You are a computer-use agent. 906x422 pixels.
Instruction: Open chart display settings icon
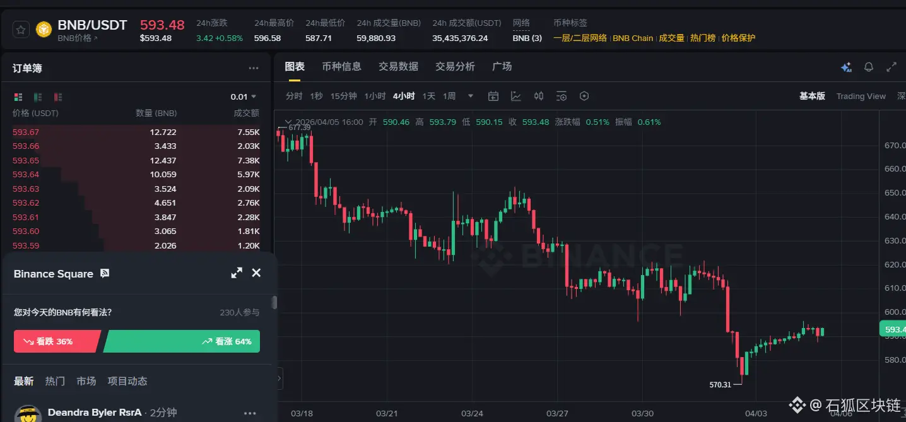point(562,96)
